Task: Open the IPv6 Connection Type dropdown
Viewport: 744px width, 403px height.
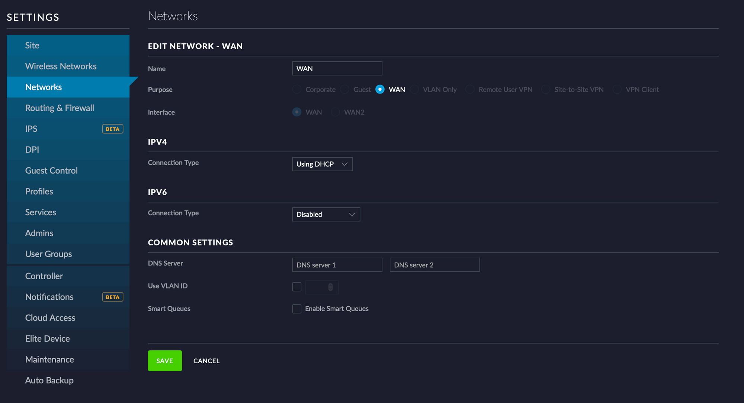Action: [x=326, y=215]
